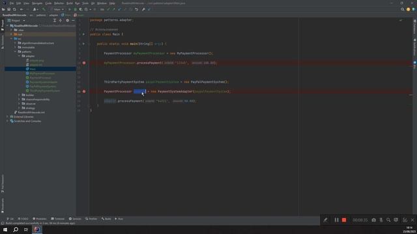
Task: Expand the out folder
Action: (x=12, y=34)
